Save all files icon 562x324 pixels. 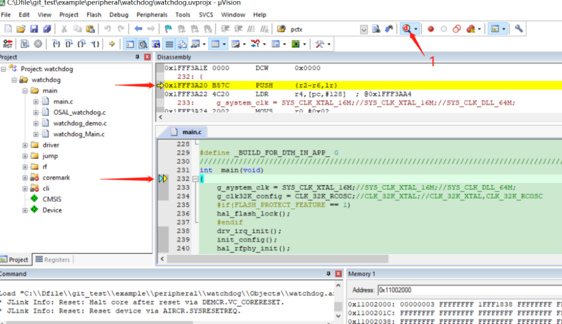pyautogui.click(x=47, y=29)
